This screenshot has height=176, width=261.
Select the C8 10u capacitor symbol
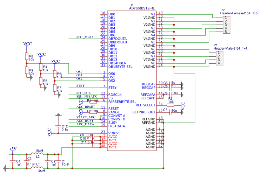pyautogui.click(x=170, y=95)
